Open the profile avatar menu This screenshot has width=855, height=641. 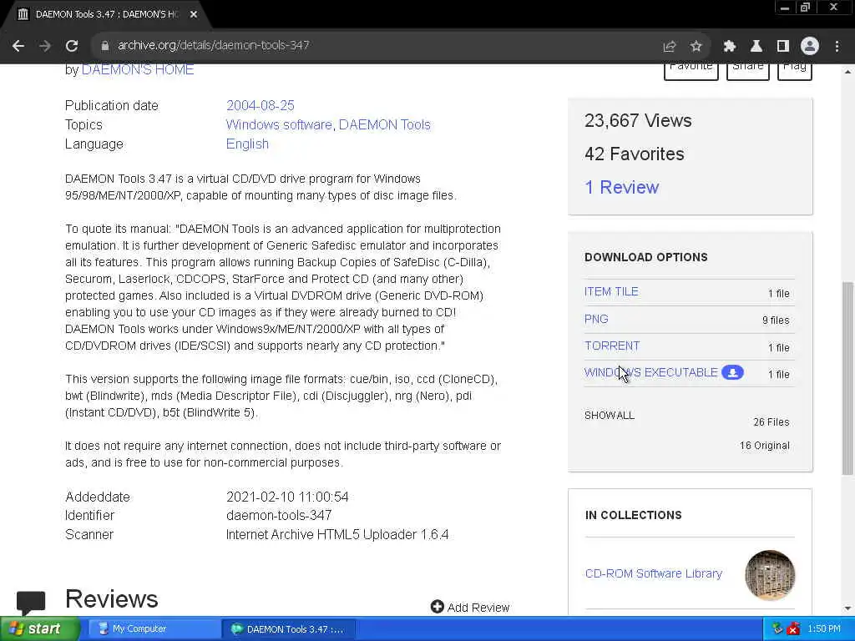[x=810, y=46]
